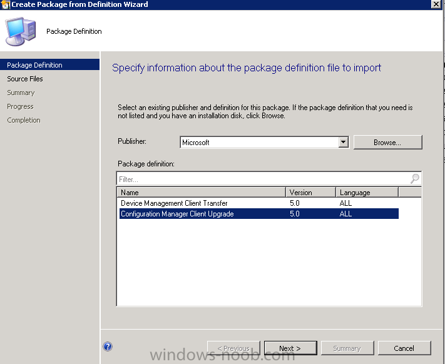Select the Completion step in sidebar
This screenshot has height=364, width=445.
click(24, 120)
